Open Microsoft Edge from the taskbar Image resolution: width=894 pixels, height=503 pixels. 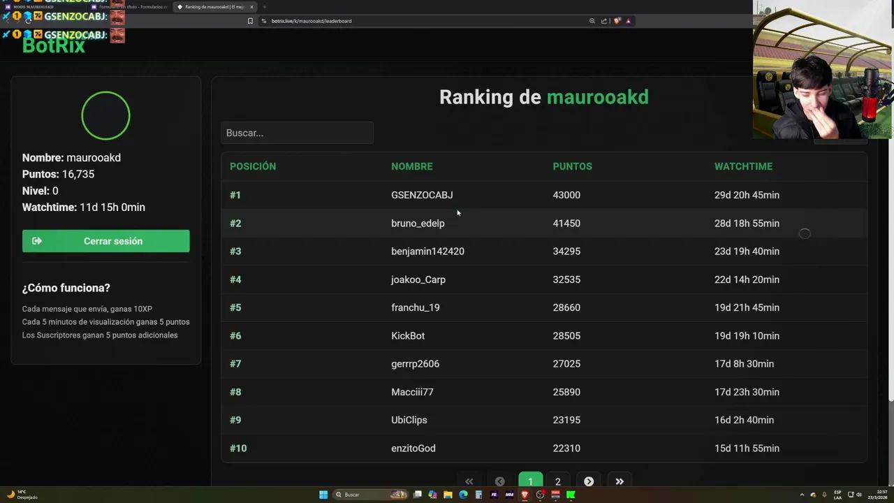(463, 495)
